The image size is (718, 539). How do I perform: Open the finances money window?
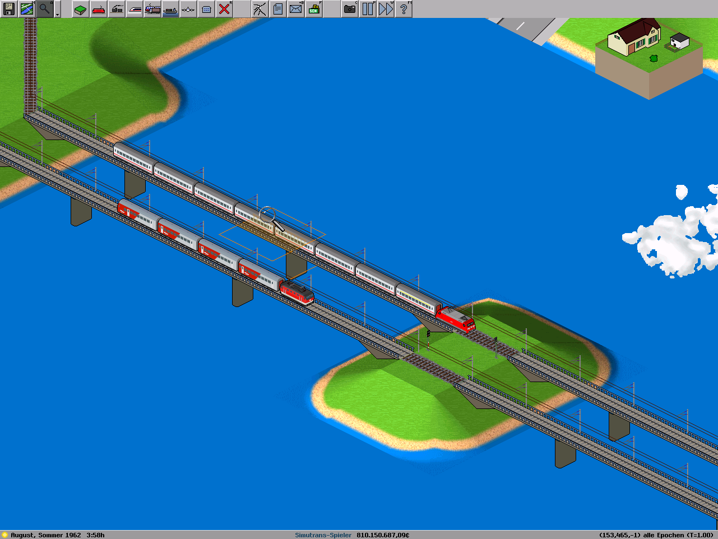[x=313, y=9]
